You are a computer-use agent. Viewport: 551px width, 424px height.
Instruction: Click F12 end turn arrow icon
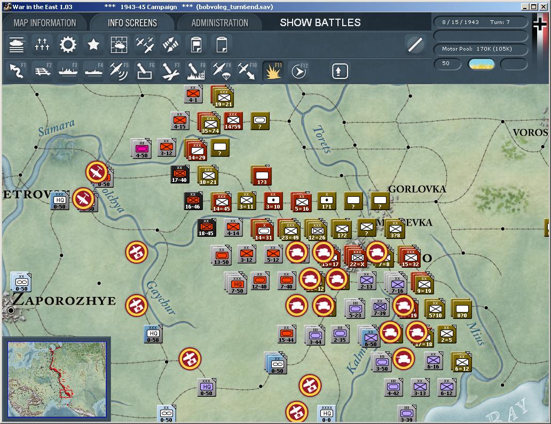click(299, 71)
